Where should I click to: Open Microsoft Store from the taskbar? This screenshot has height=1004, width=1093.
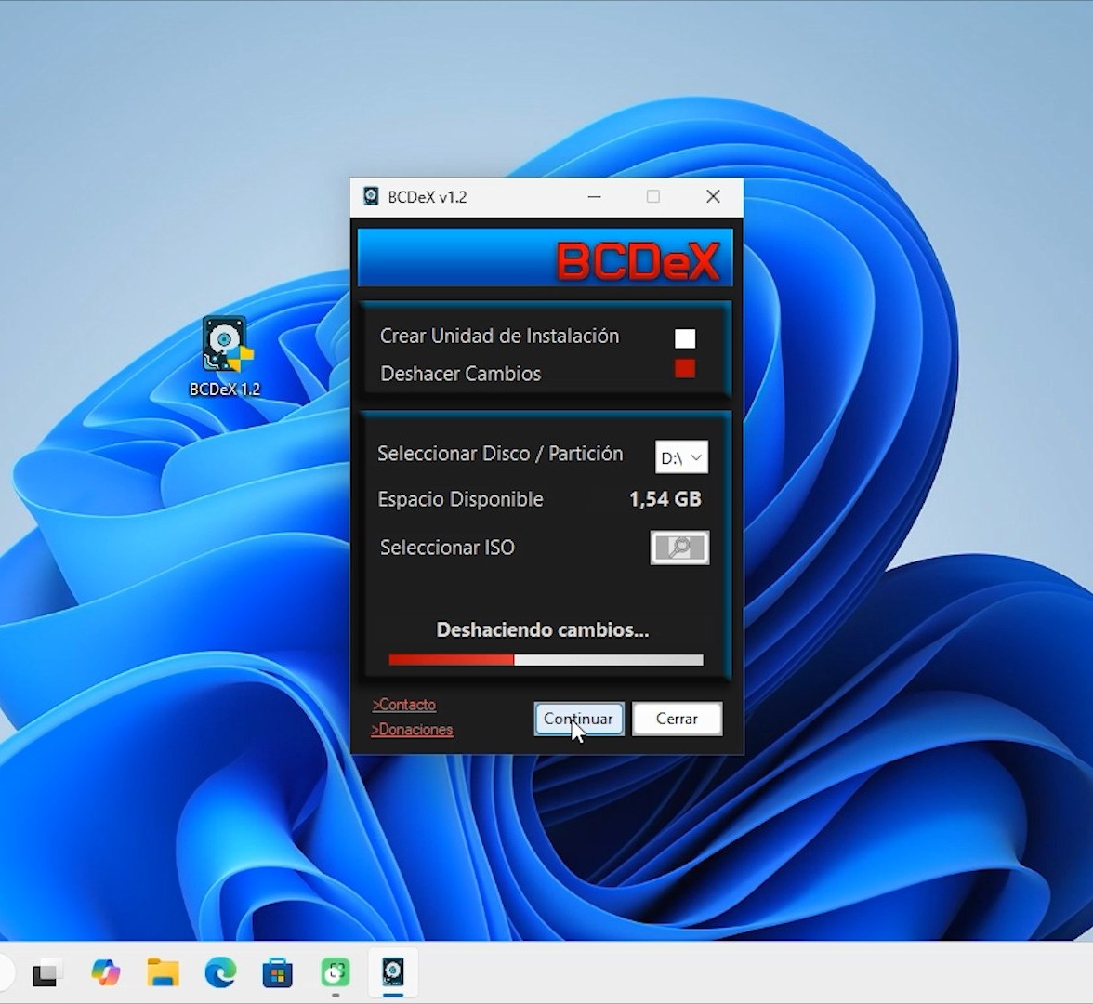[278, 973]
